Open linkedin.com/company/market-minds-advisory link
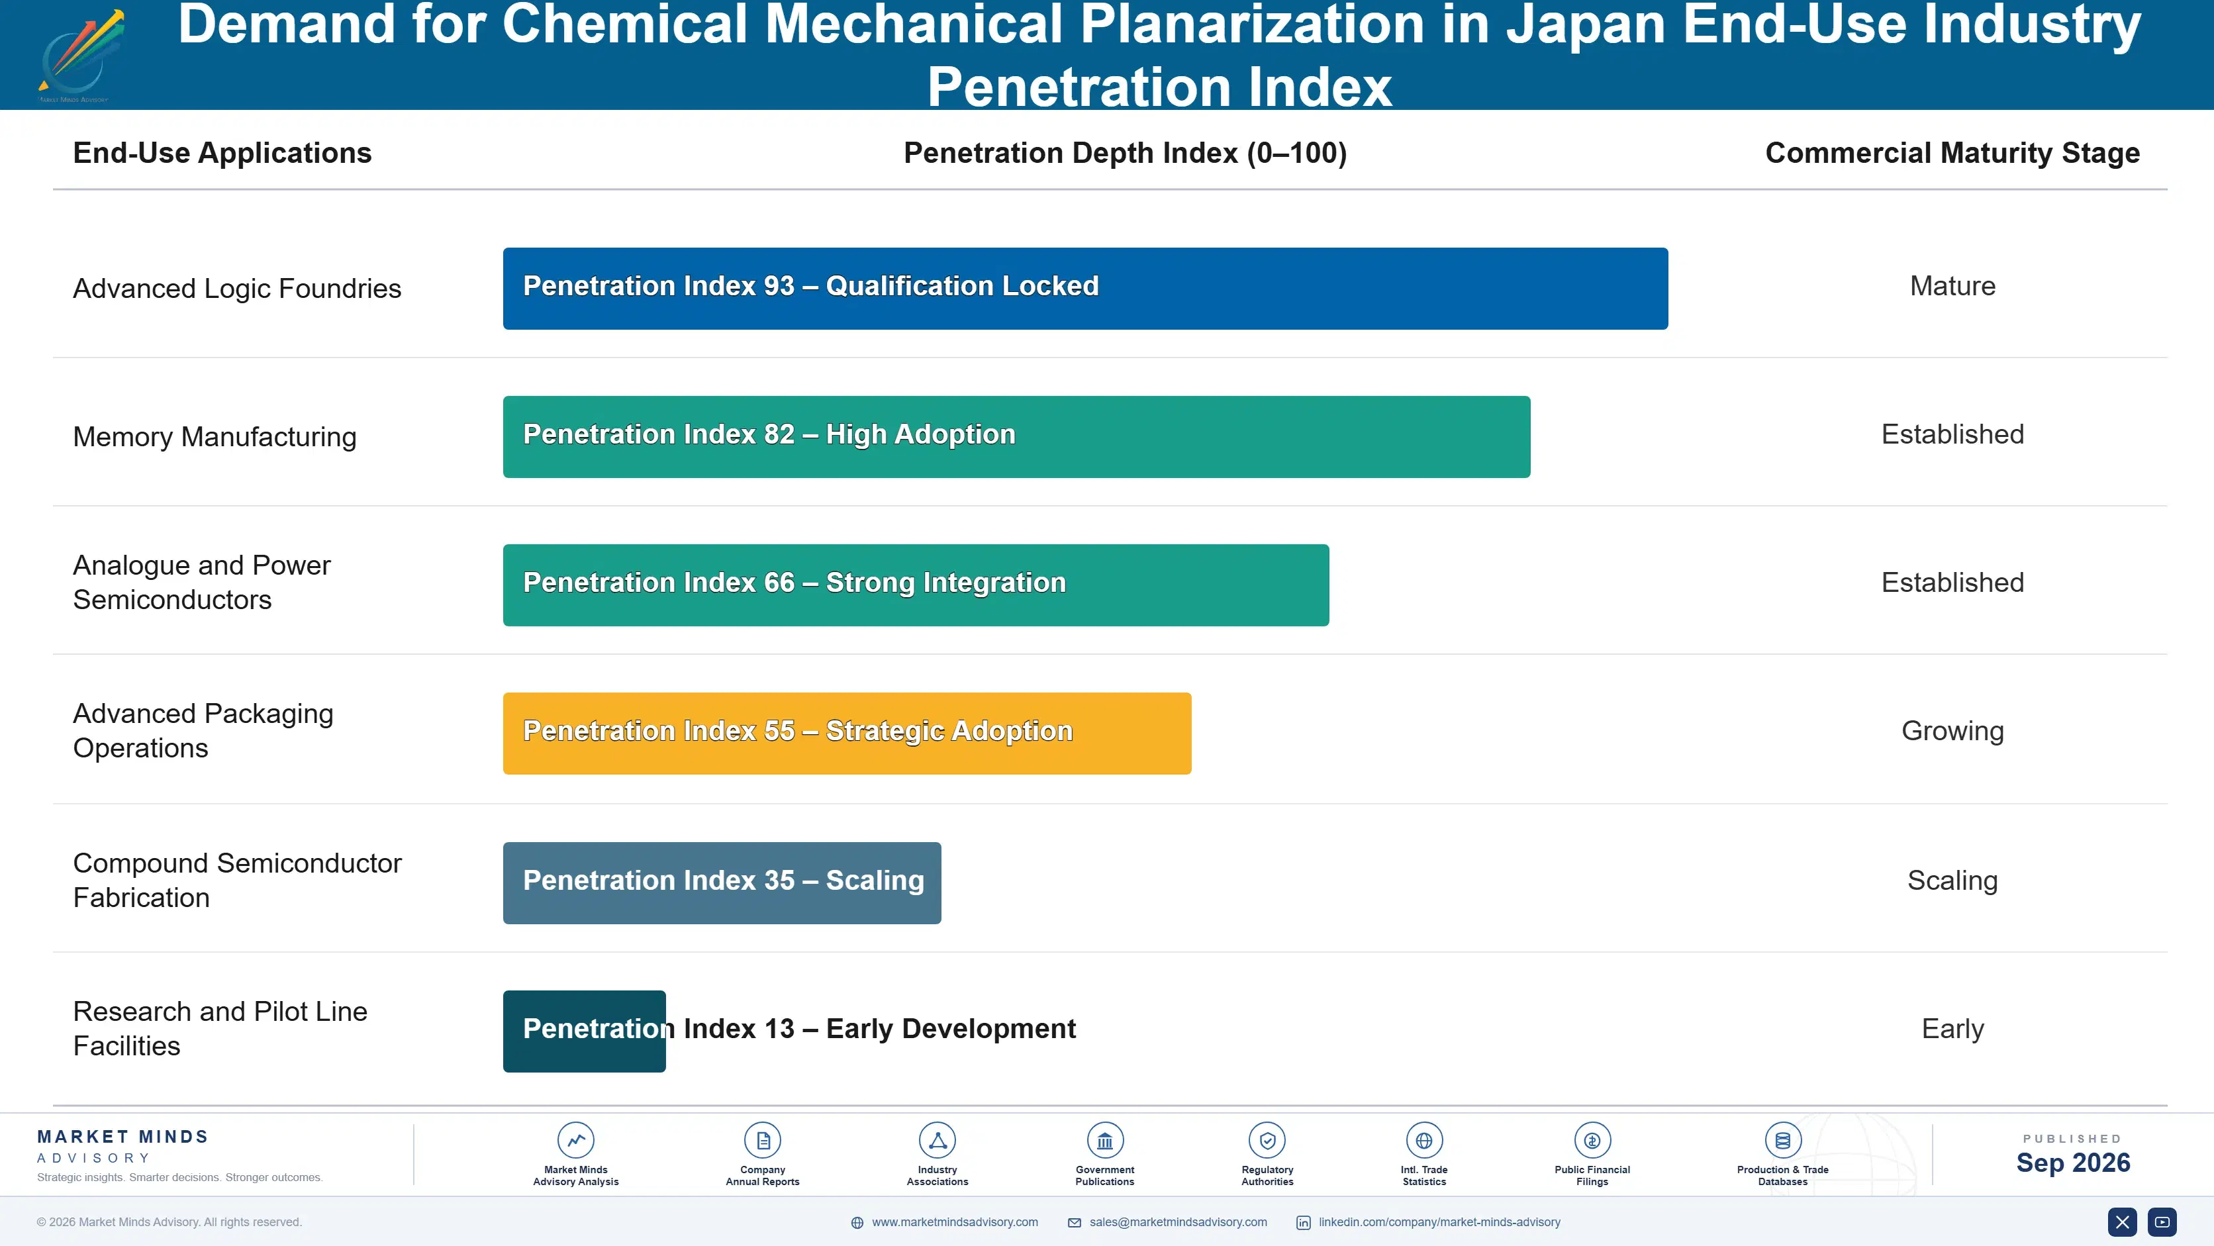Image resolution: width=2214 pixels, height=1246 pixels. point(1439,1222)
